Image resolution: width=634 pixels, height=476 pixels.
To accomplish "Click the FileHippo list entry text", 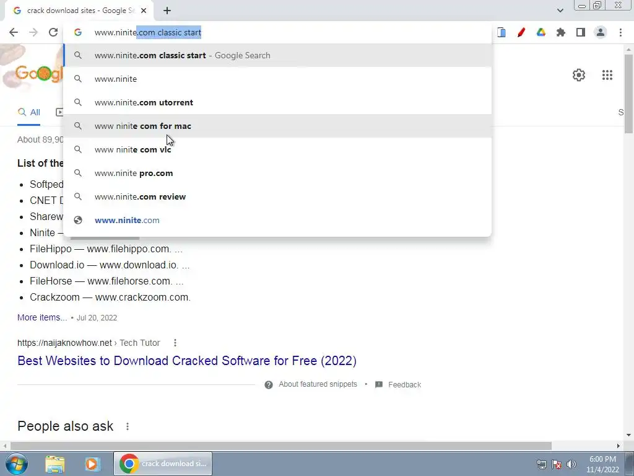I will 106,249.
